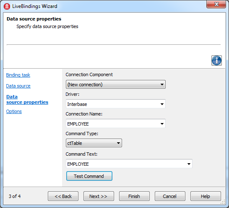This screenshot has height=208, width=229.
Task: Jump to the Options step link
Action: [14, 111]
